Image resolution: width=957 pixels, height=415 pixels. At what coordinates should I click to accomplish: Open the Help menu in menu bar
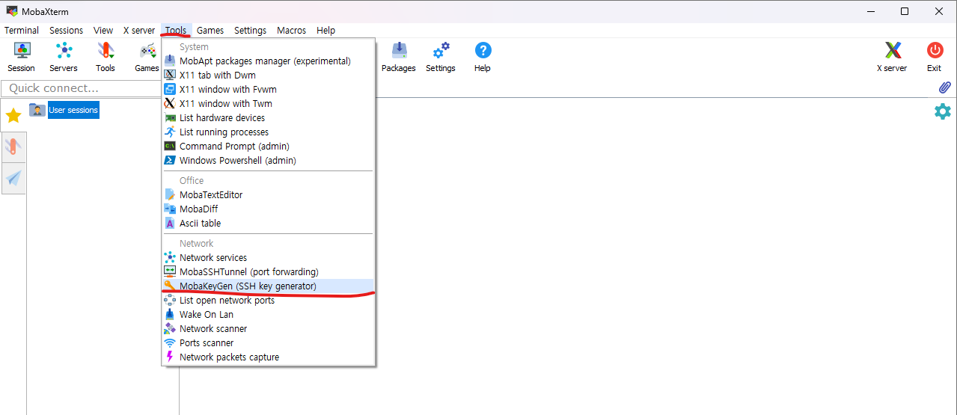point(325,31)
